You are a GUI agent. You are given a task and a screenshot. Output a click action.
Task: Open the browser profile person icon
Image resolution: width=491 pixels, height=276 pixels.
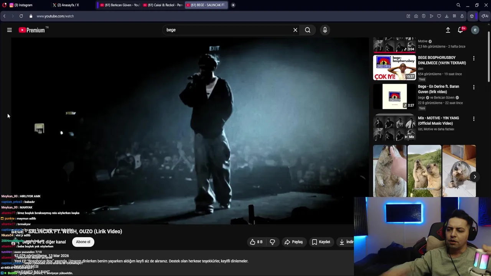[x=462, y=16]
